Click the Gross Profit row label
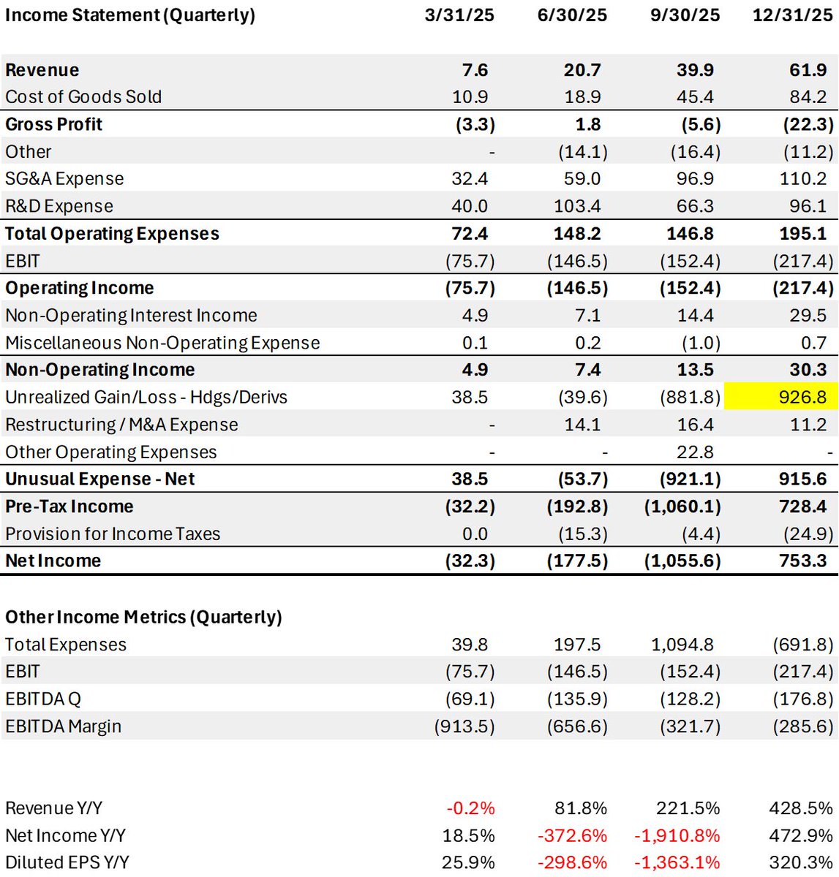 [x=54, y=124]
